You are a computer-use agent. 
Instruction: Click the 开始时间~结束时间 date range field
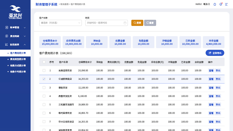107,23
